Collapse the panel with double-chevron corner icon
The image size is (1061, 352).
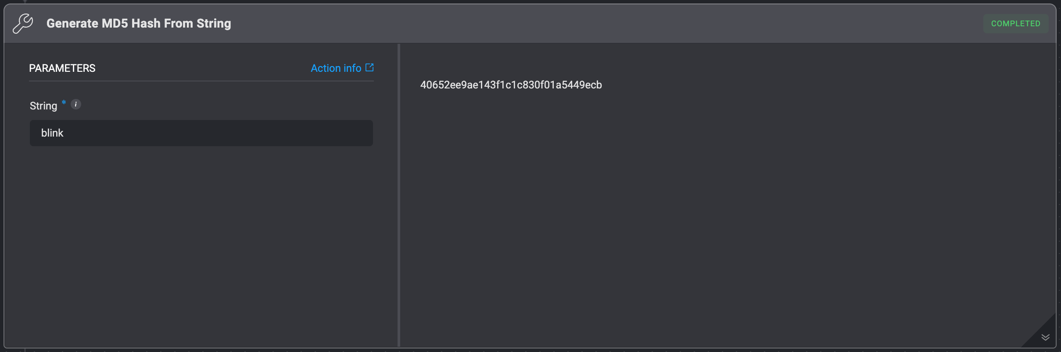coord(1045,337)
